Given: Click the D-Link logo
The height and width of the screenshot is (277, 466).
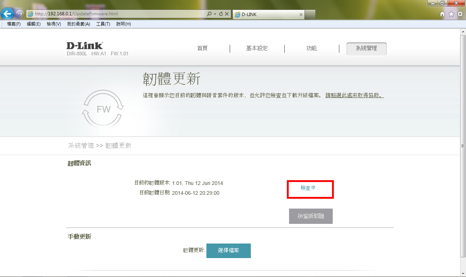Looking at the screenshot, I should tap(84, 45).
